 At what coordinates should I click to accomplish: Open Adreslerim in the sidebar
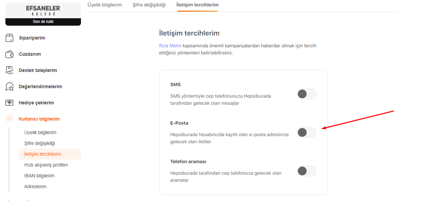[35, 186]
